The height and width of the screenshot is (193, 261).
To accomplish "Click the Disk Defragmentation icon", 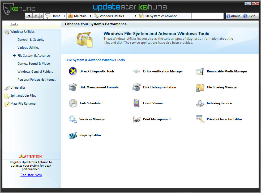I will 136,87.
